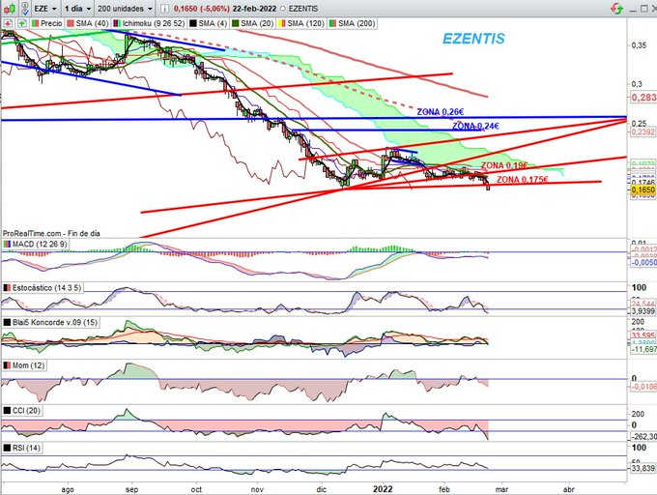Click the ZONA 0,18€ annotation
Viewport: 657px width, 495px height.
504,165
